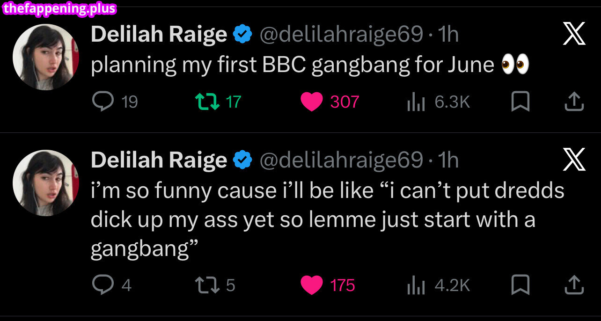Bookmark the second post
The height and width of the screenshot is (321, 601).
click(520, 285)
